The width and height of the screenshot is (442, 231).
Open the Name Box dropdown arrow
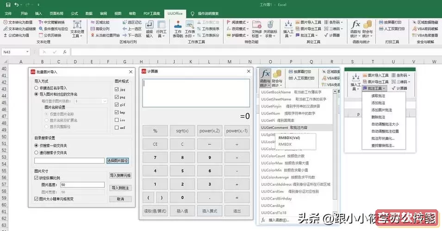[x=27, y=52]
